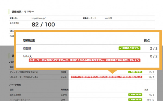
Task: Select HTTPステータスコード row
Action: tap(82, 99)
